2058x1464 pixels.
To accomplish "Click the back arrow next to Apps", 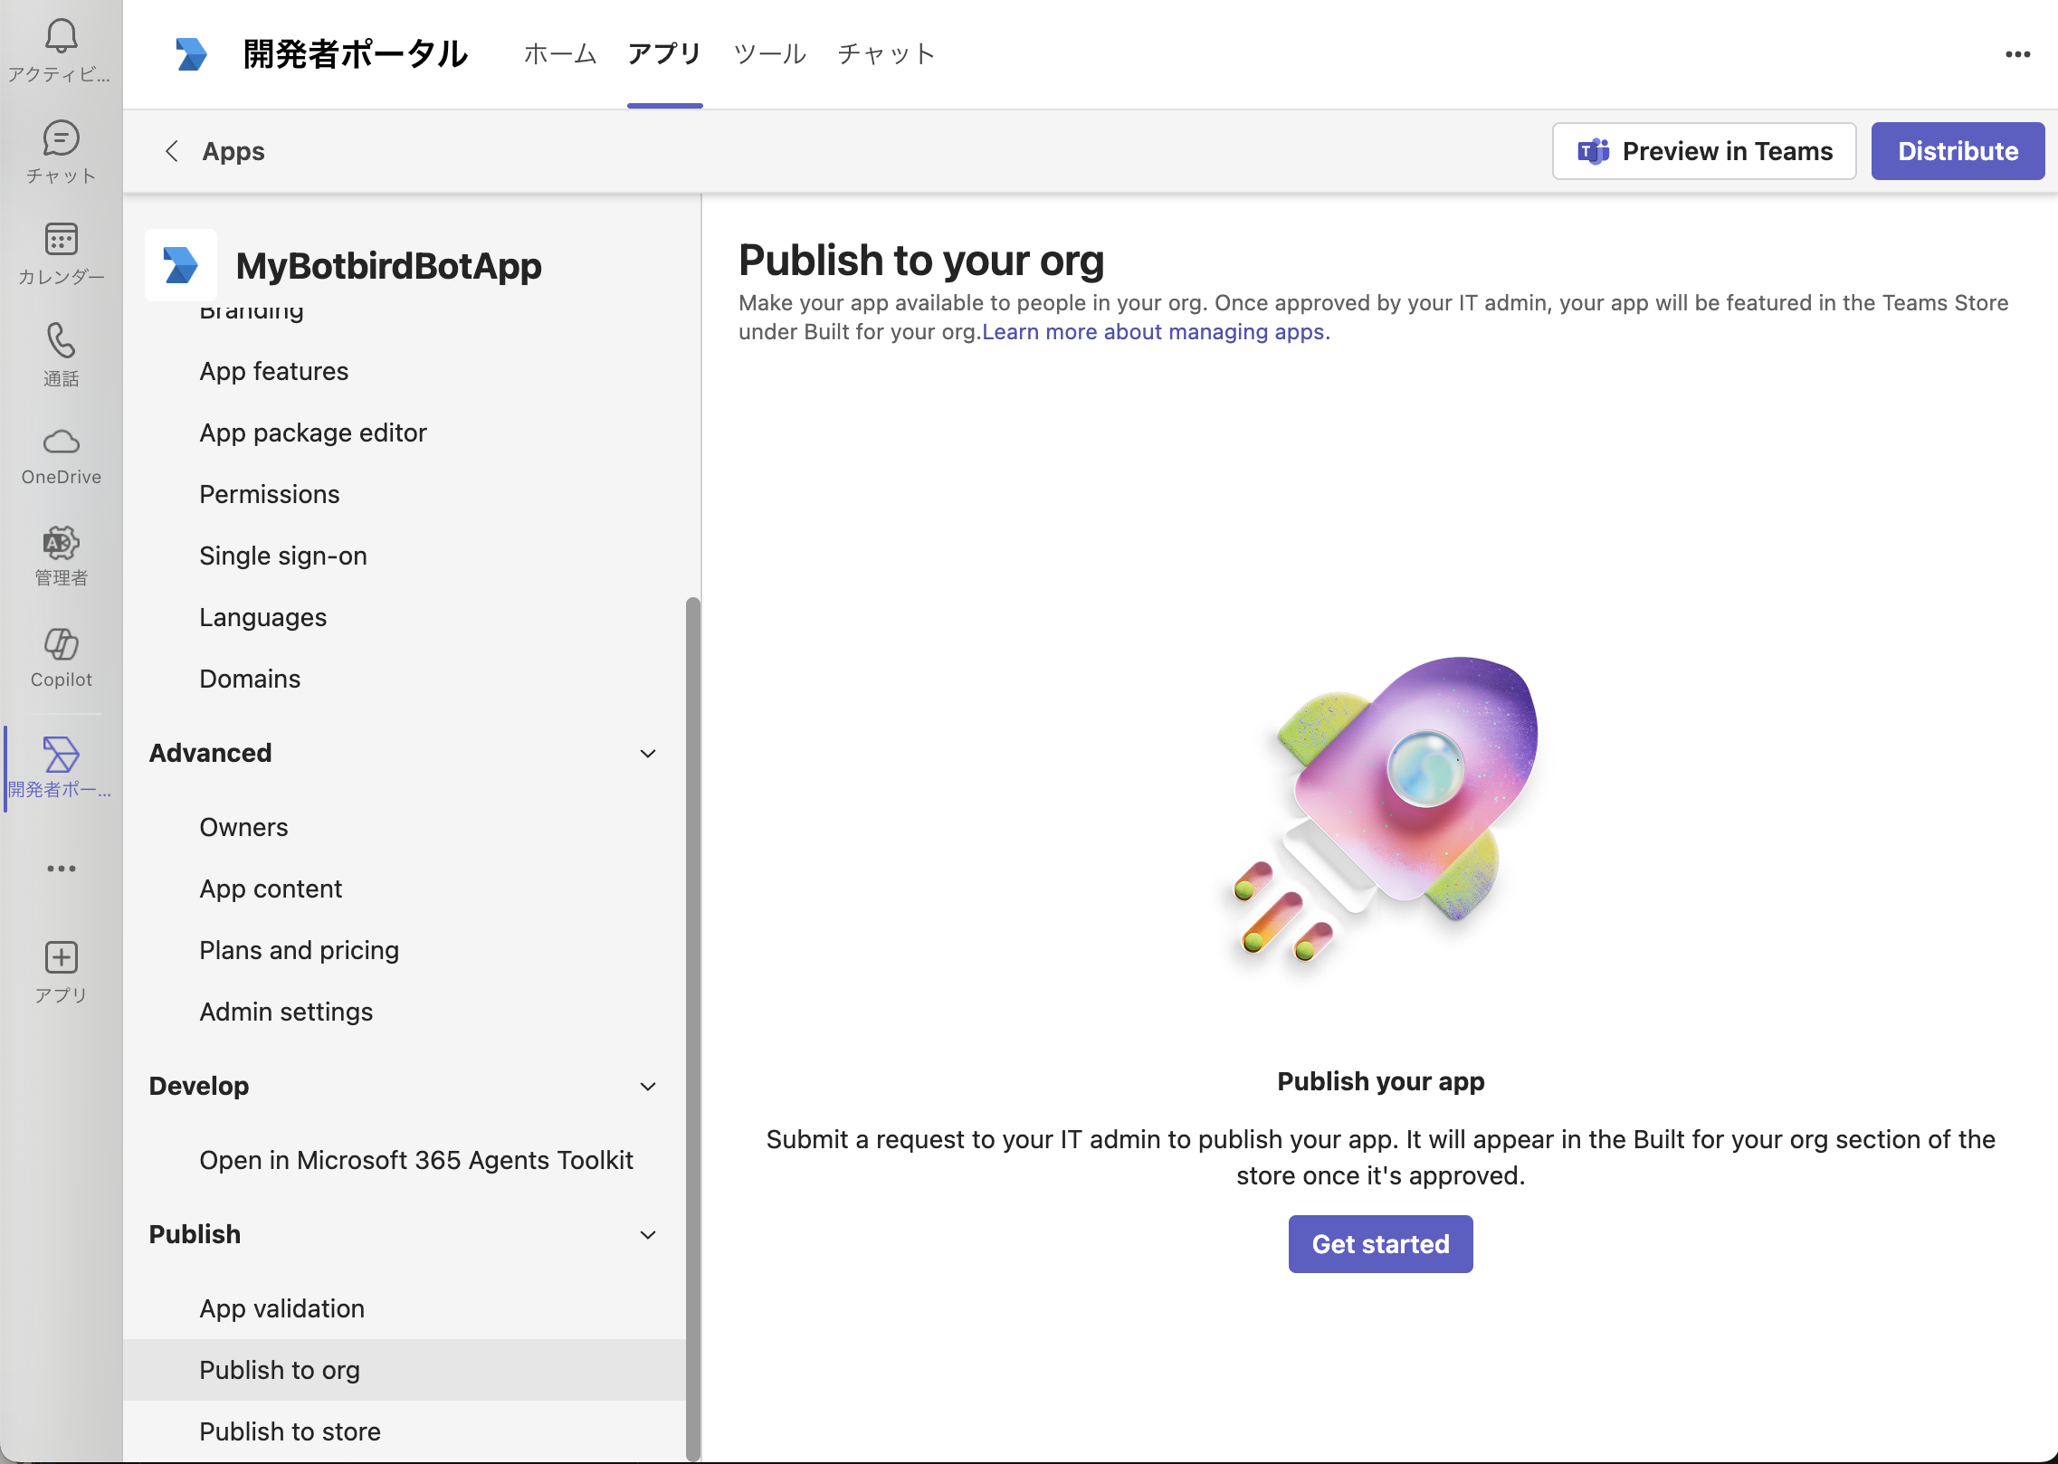I will click(172, 151).
